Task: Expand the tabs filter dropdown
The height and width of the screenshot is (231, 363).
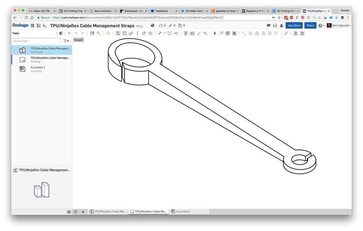Action: coord(66,41)
